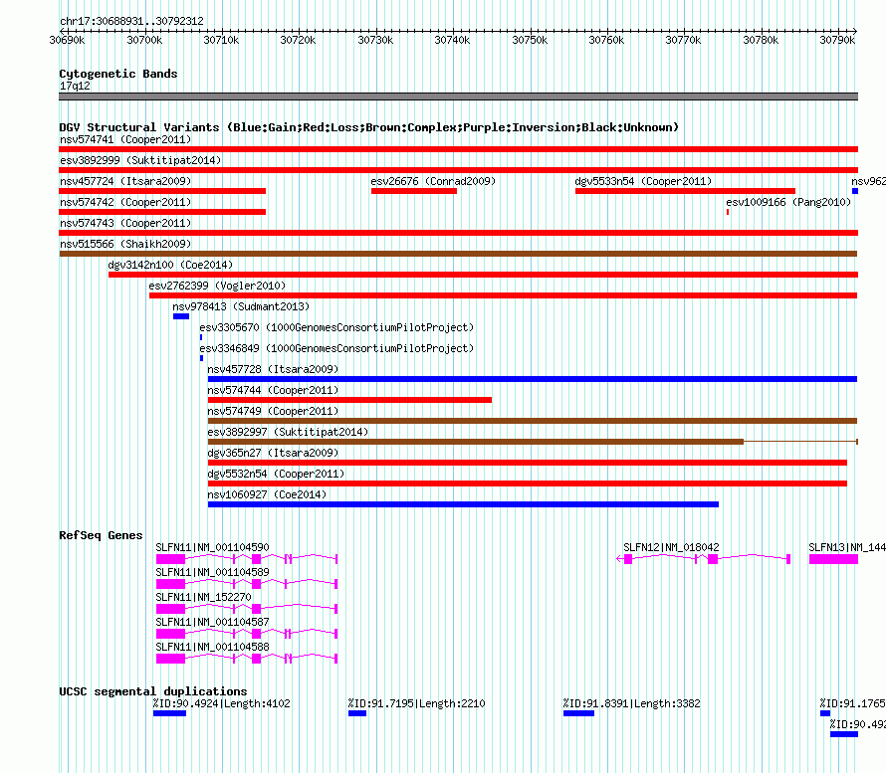Select the esv2762399 (Vogler2010) label
The height and width of the screenshot is (773, 886).
pos(217,286)
